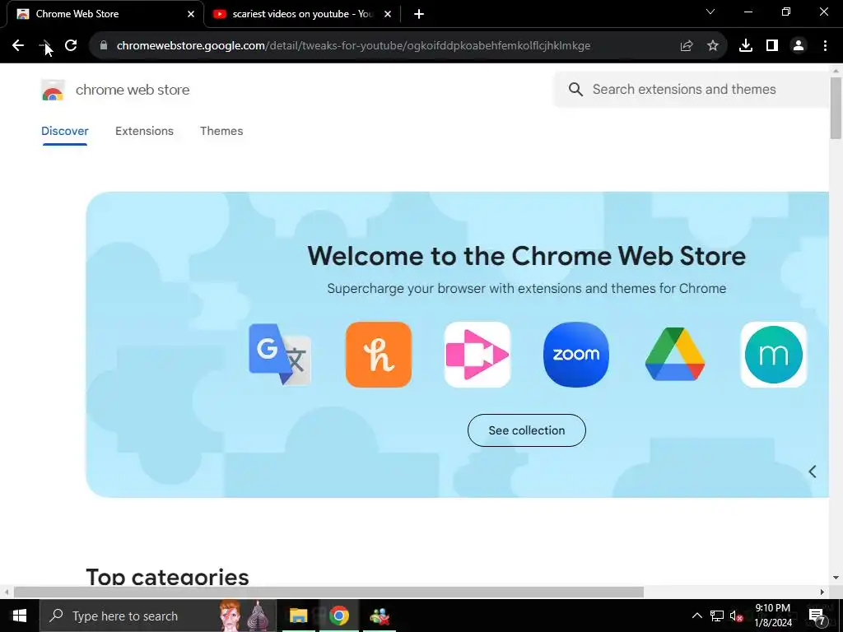Open the notification center icon
Viewport: 843px width, 632px height.
(x=818, y=617)
